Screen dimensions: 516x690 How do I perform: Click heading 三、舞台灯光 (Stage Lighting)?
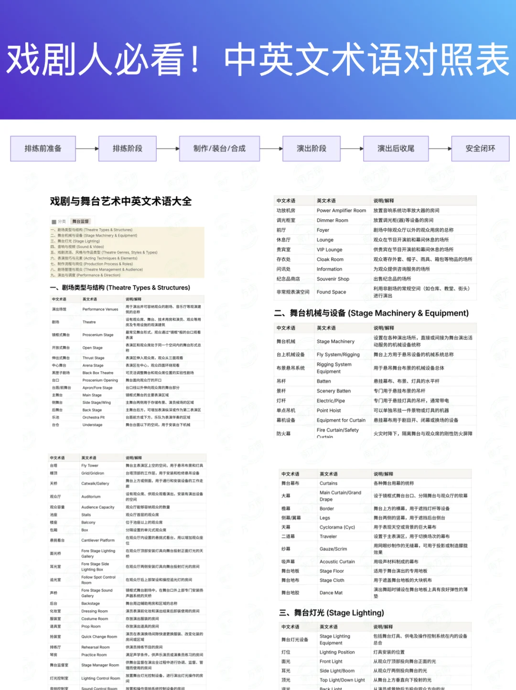click(x=332, y=613)
